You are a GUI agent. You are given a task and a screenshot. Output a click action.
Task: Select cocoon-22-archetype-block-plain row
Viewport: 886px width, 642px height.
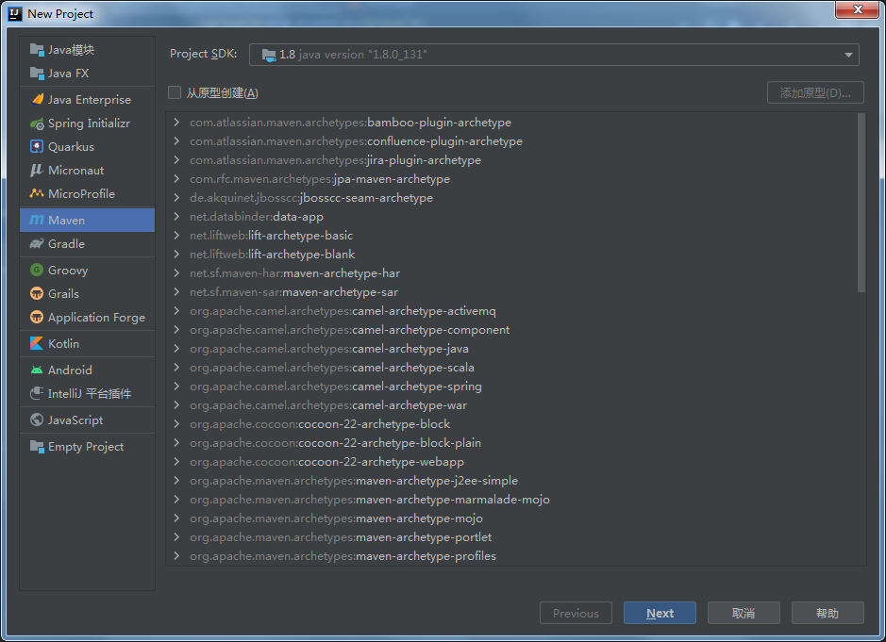point(511,443)
